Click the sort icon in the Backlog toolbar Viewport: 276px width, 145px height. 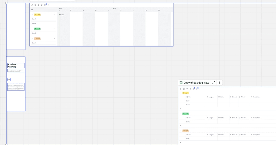(190, 89)
